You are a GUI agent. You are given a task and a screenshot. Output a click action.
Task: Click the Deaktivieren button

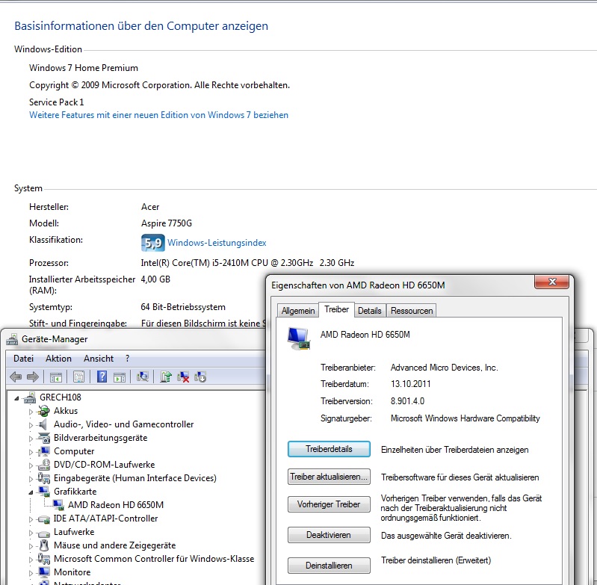[329, 535]
